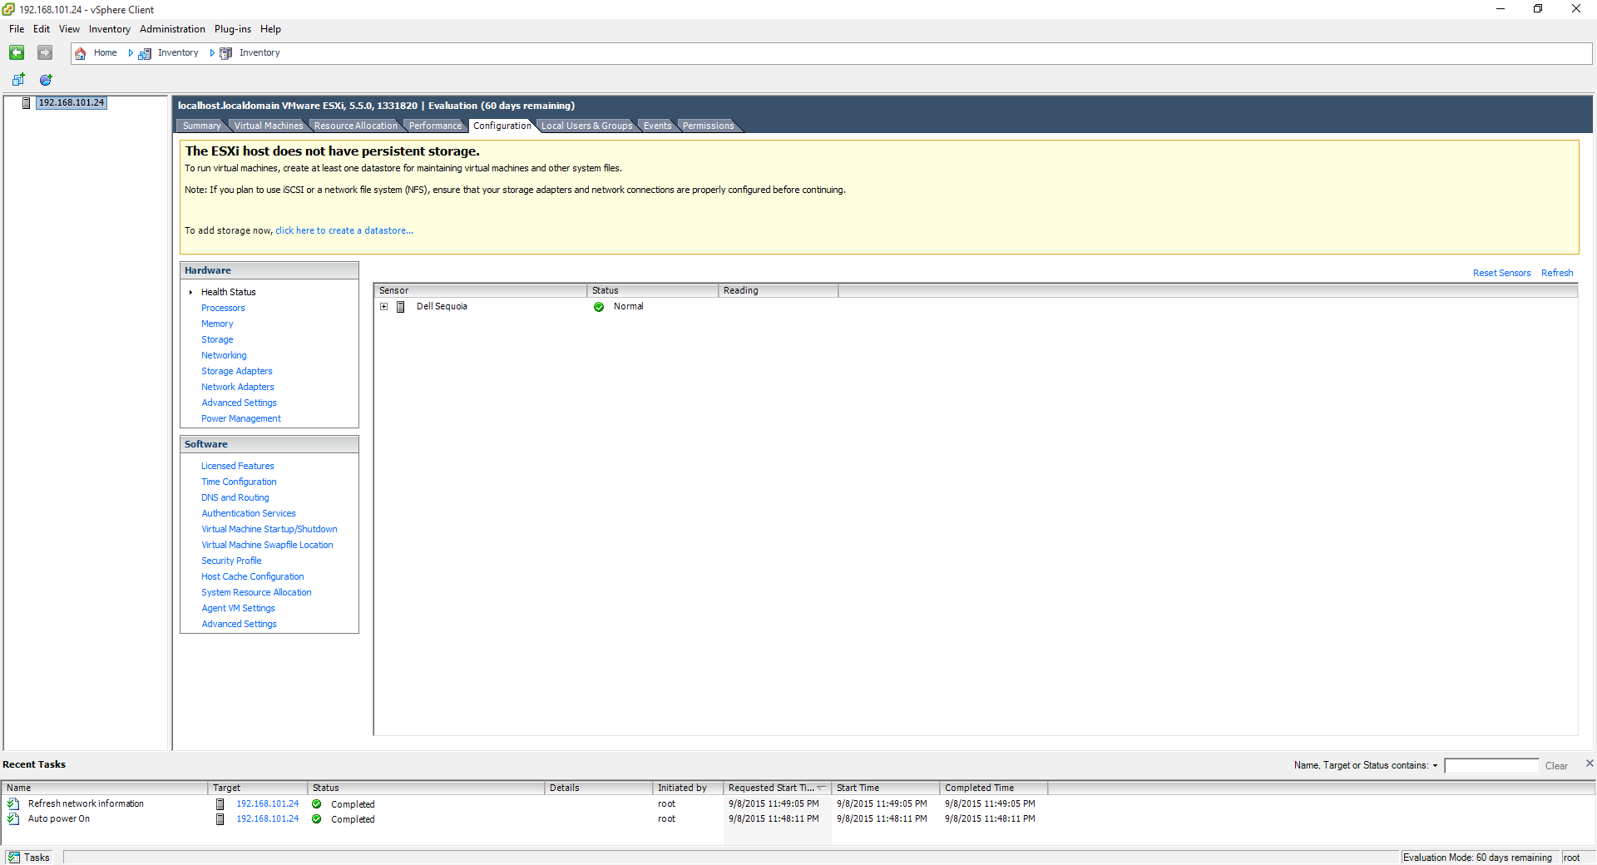This screenshot has height=865, width=1597.
Task: Open the filter criteria dropdown arrow
Action: tap(1435, 766)
